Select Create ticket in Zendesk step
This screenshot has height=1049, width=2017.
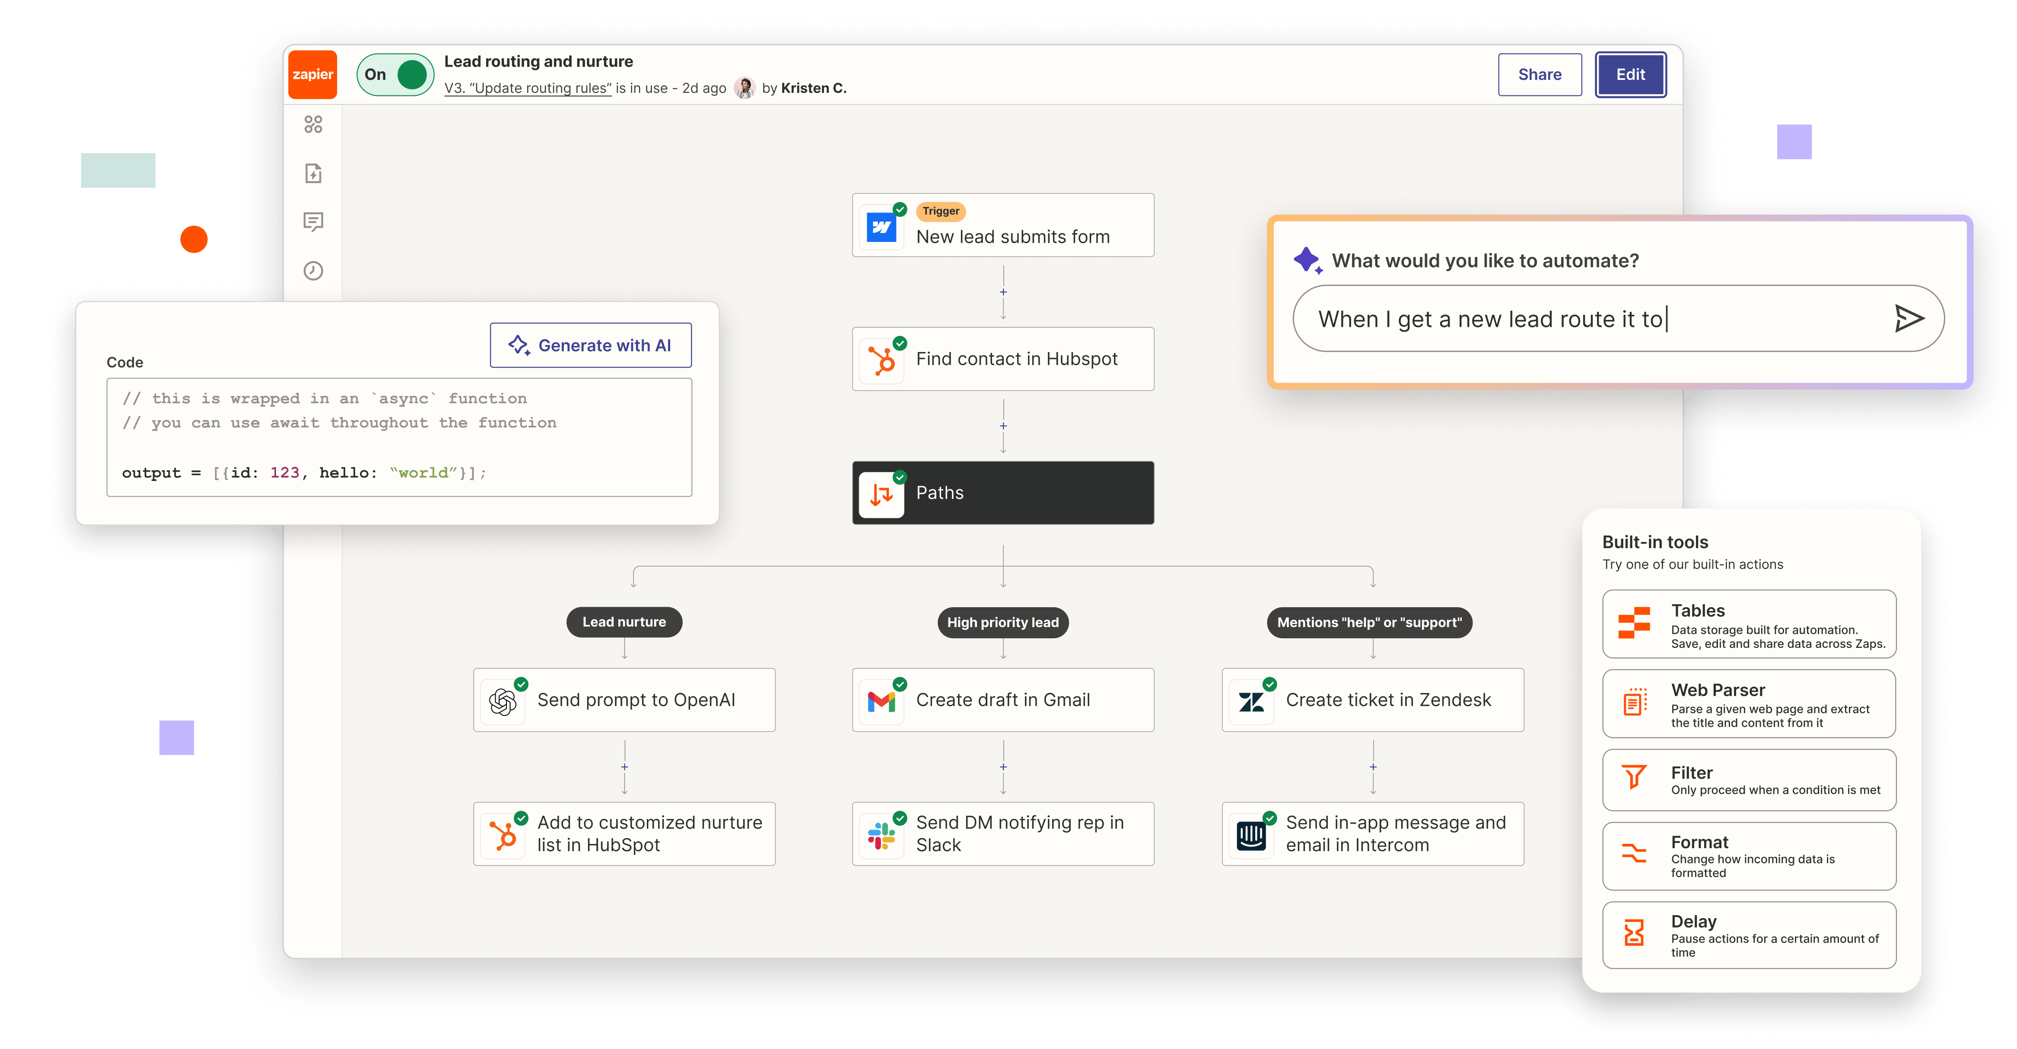click(1373, 700)
